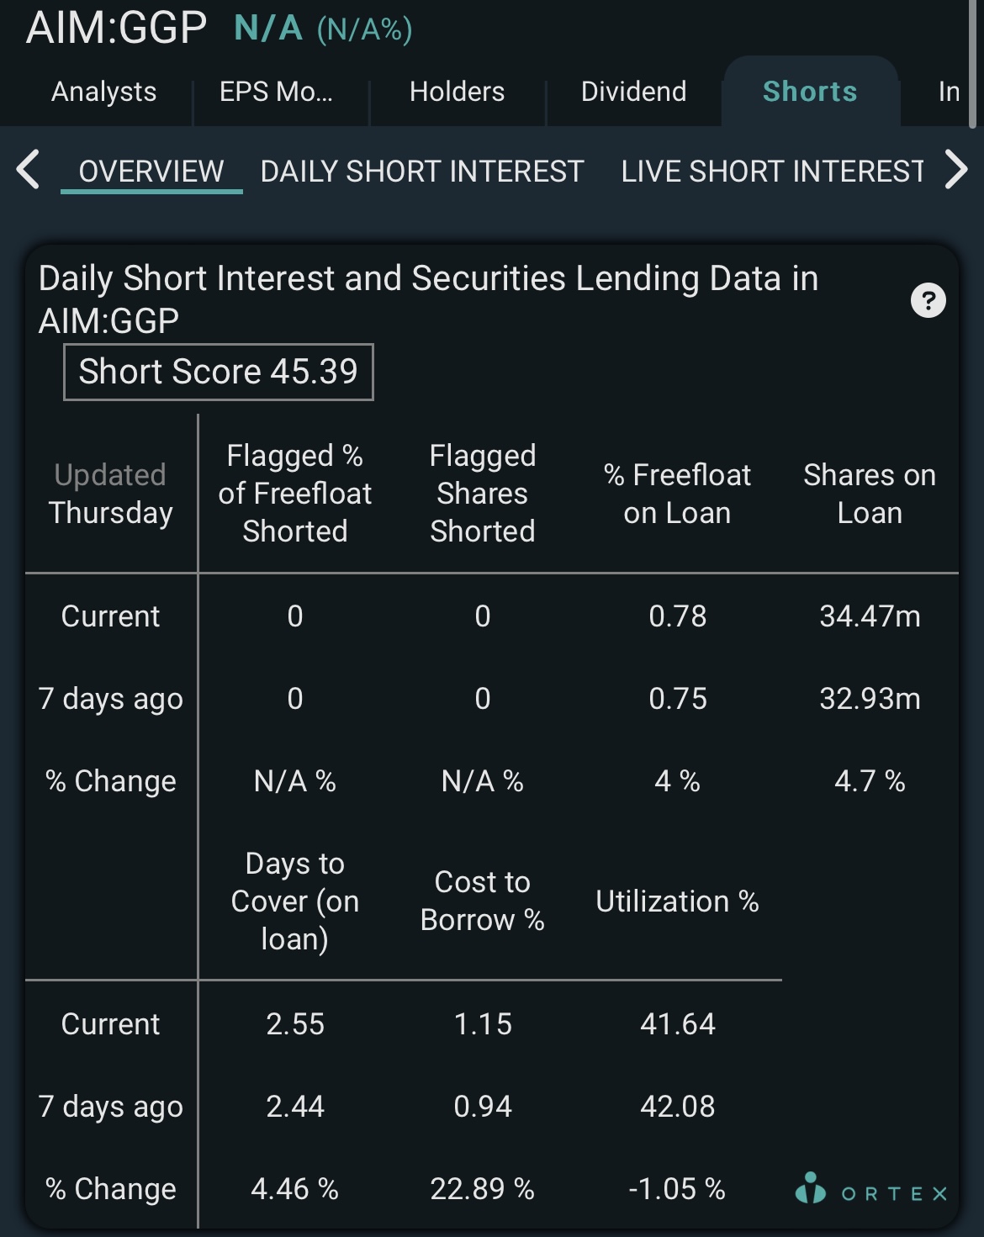Select the Shorts tab
The image size is (984, 1237).
pos(810,92)
